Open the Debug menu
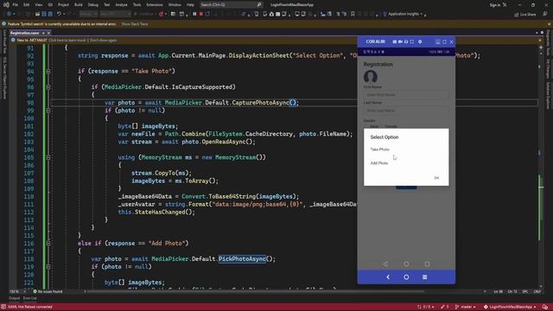 click(93, 5)
